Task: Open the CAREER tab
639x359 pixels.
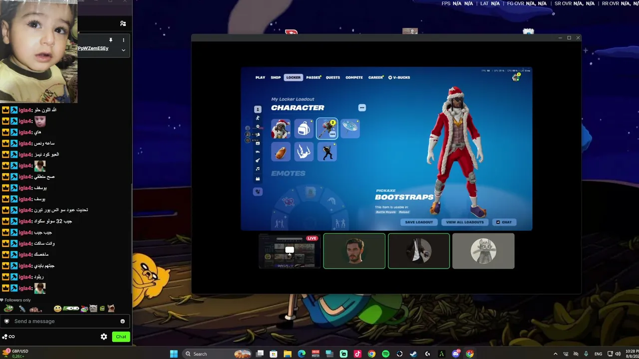Action: pos(376,77)
